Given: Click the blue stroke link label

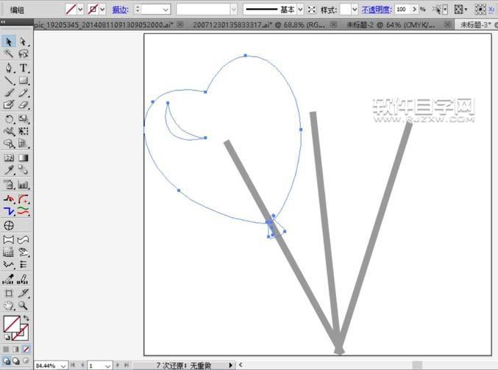Looking at the screenshot, I should pyautogui.click(x=119, y=10).
